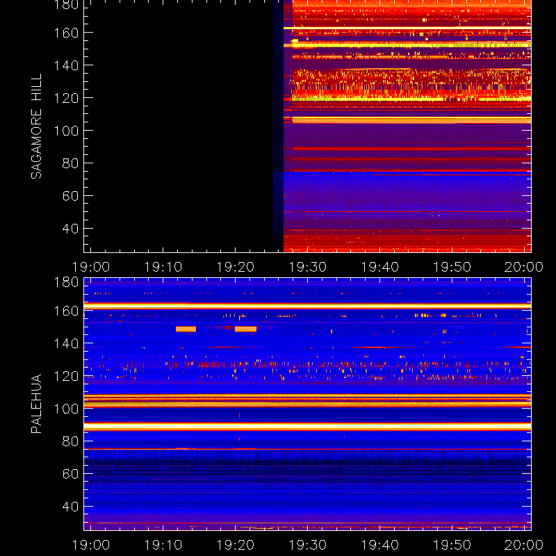The image size is (556, 556).
Task: Click 19:00 time label under Sagamore Hill plot
Action: (x=91, y=267)
